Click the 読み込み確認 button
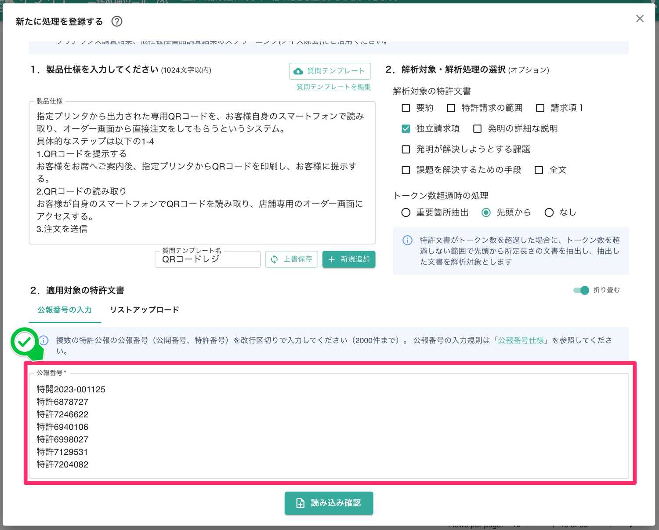 coord(329,503)
